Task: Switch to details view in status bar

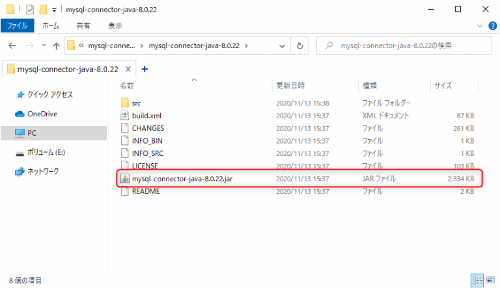Action: tap(477, 280)
